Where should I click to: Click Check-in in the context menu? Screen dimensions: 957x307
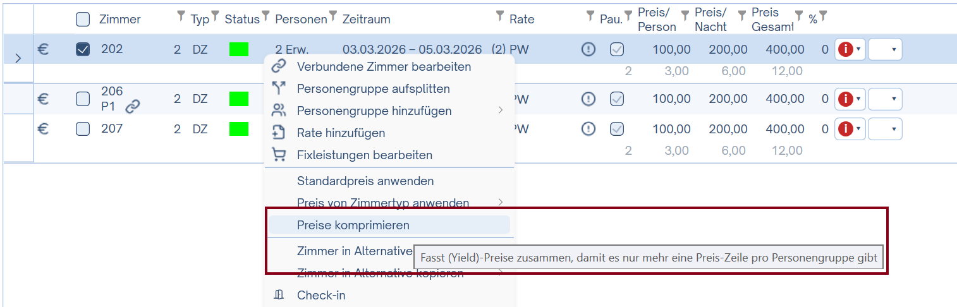point(321,295)
